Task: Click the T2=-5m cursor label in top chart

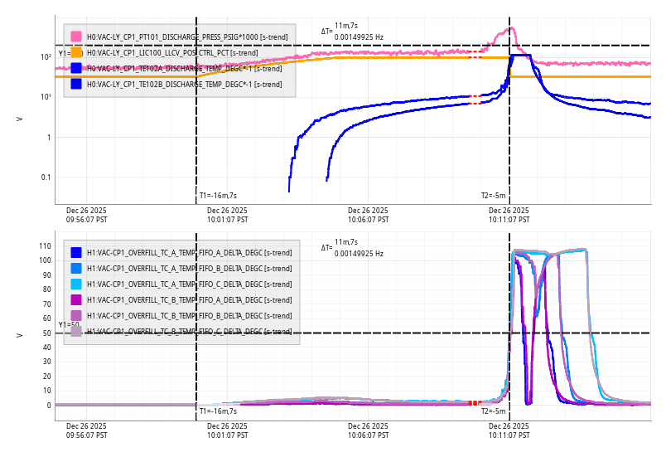Action: [493, 196]
